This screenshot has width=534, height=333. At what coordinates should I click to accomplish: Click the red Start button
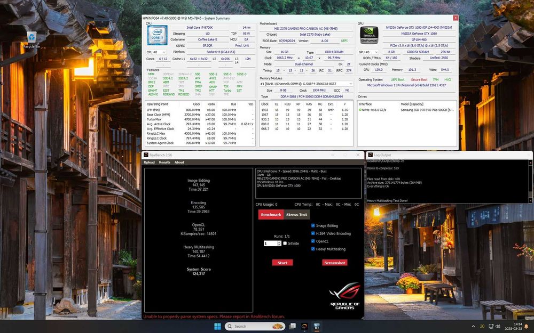click(x=282, y=263)
